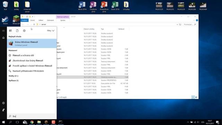Show hidden system tray icons chevron
The width and height of the screenshot is (222, 125).
pos(188,122)
